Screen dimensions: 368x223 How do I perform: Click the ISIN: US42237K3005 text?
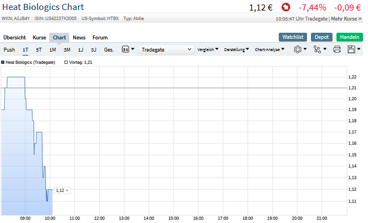click(55, 18)
